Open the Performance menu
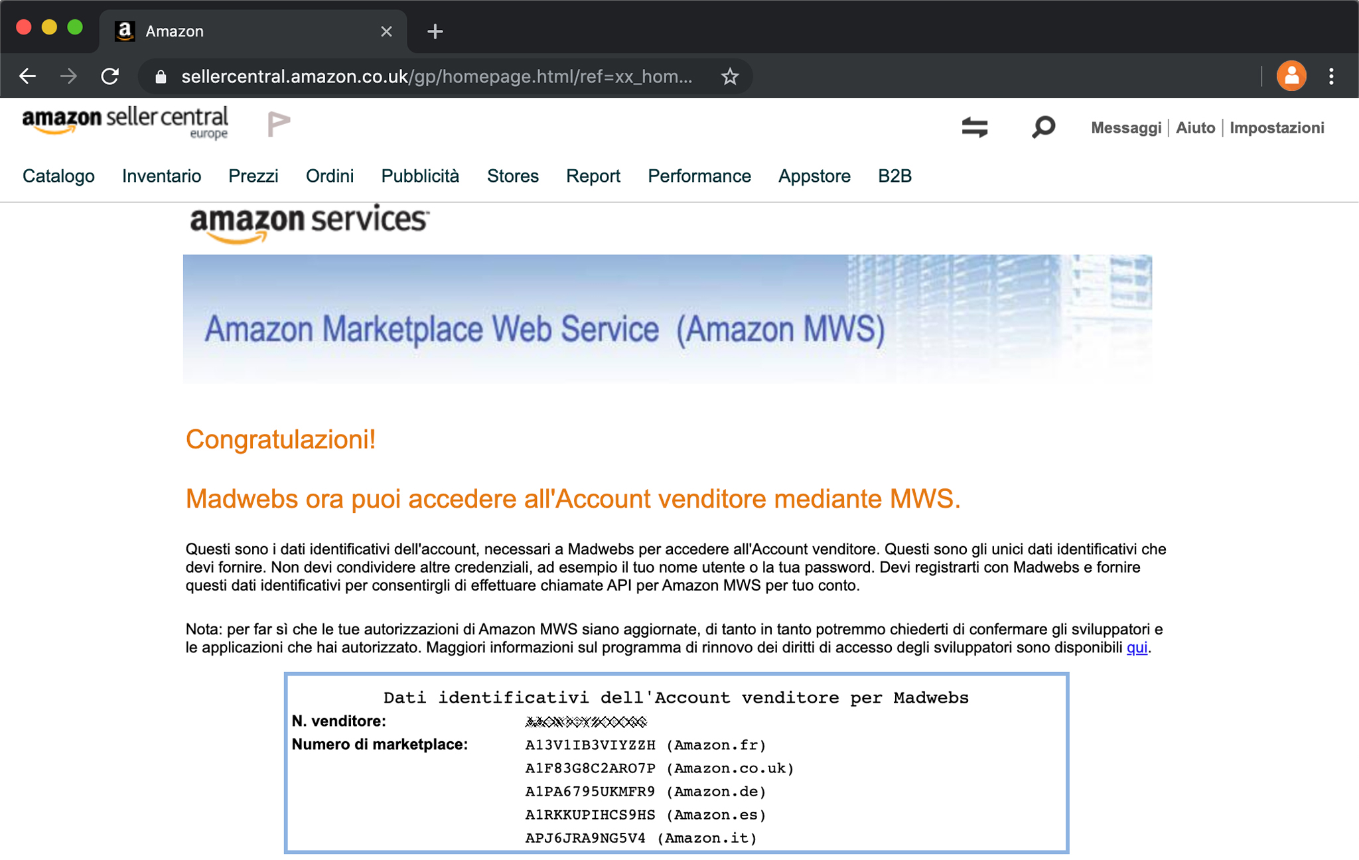The width and height of the screenshot is (1359, 860). (x=699, y=176)
